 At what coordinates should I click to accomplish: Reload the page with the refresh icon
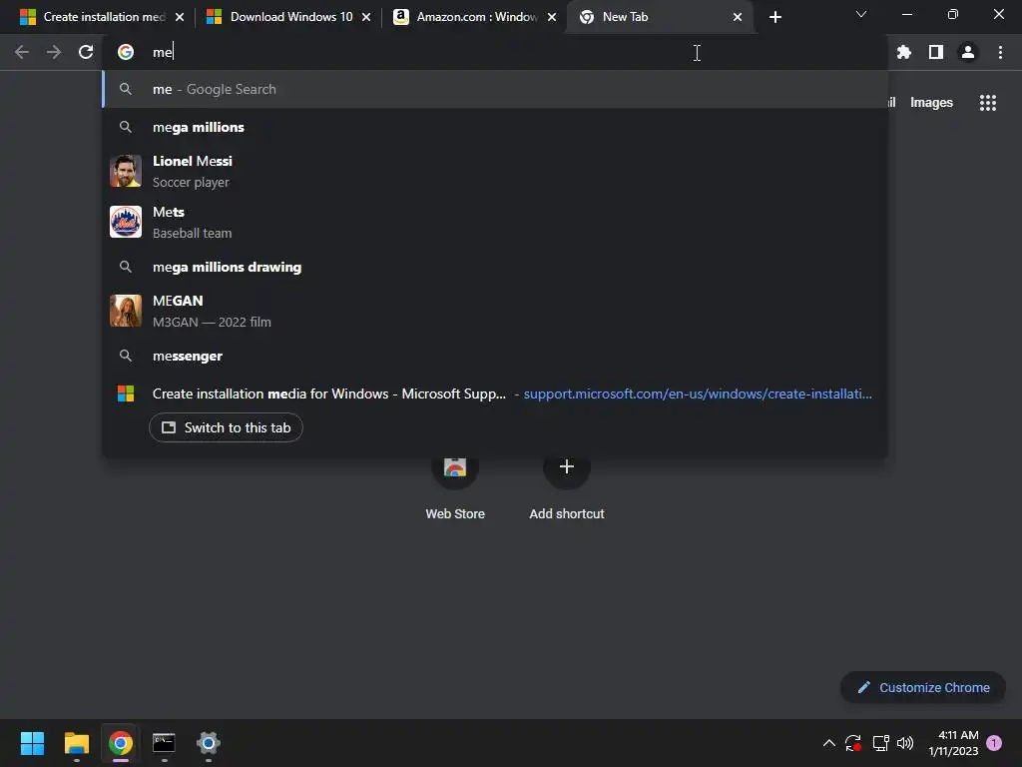pyautogui.click(x=86, y=52)
